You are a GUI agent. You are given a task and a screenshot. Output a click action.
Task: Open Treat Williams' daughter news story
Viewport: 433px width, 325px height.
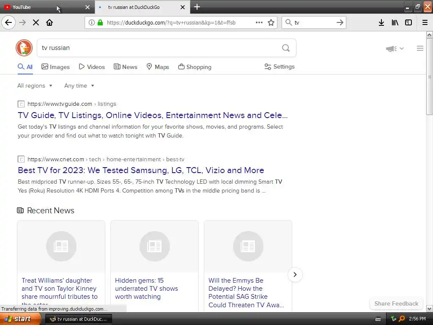[x=60, y=292]
